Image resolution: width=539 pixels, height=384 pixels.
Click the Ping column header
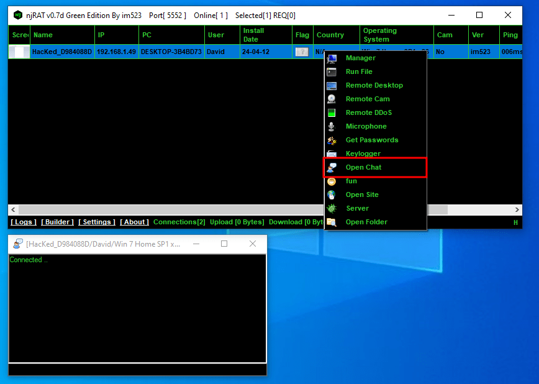point(511,35)
